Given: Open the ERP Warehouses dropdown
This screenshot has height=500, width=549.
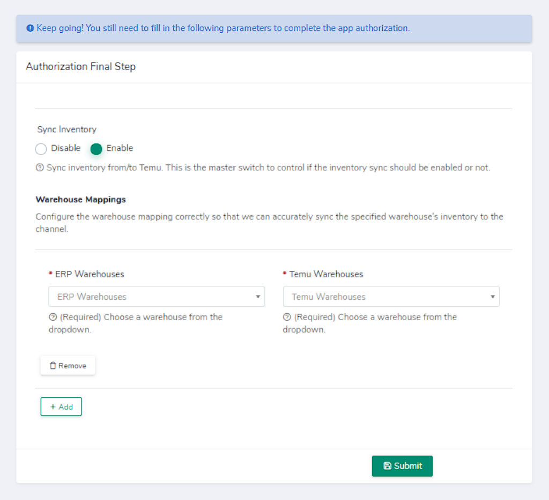Looking at the screenshot, I should (x=157, y=297).
